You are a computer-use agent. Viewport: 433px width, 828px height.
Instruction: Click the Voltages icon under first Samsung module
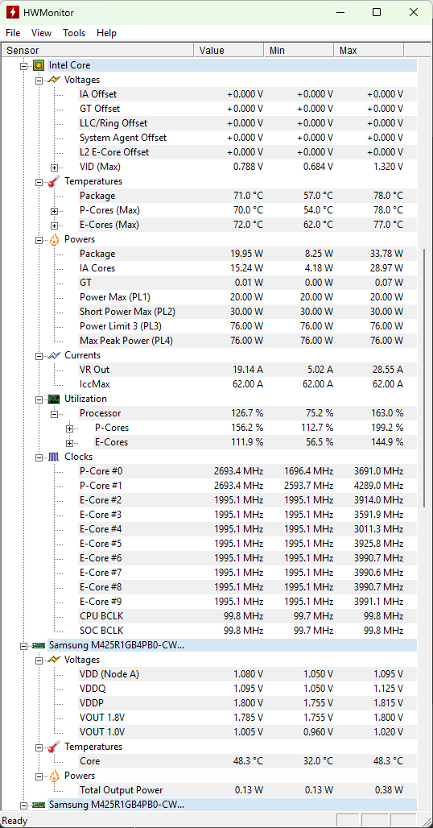(54, 660)
